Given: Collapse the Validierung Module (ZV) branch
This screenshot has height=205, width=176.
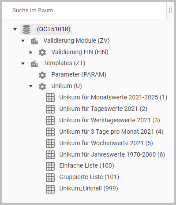Looking at the screenshot, I should tap(23, 41).
